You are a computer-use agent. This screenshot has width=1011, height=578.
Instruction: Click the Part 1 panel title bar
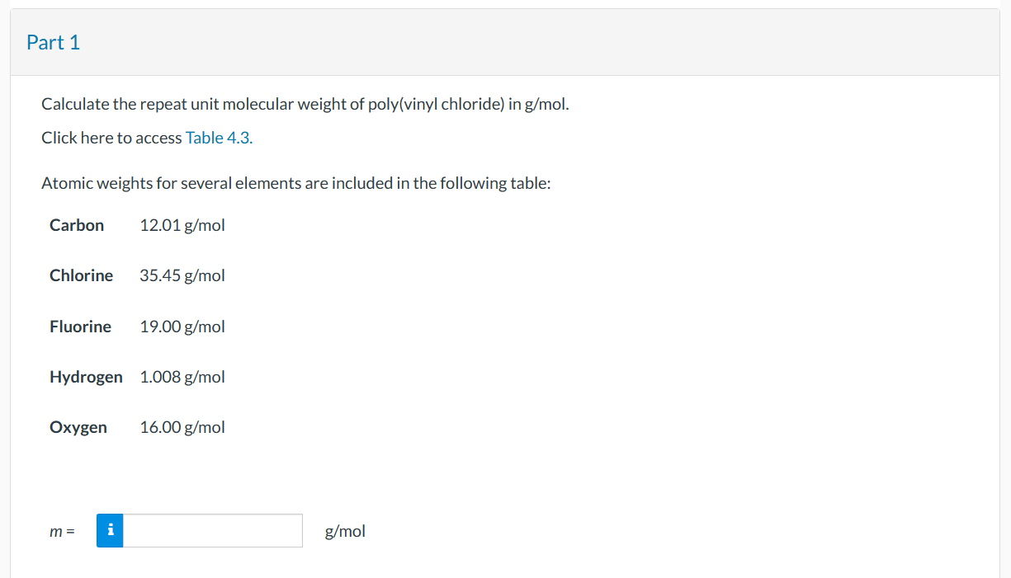(53, 42)
